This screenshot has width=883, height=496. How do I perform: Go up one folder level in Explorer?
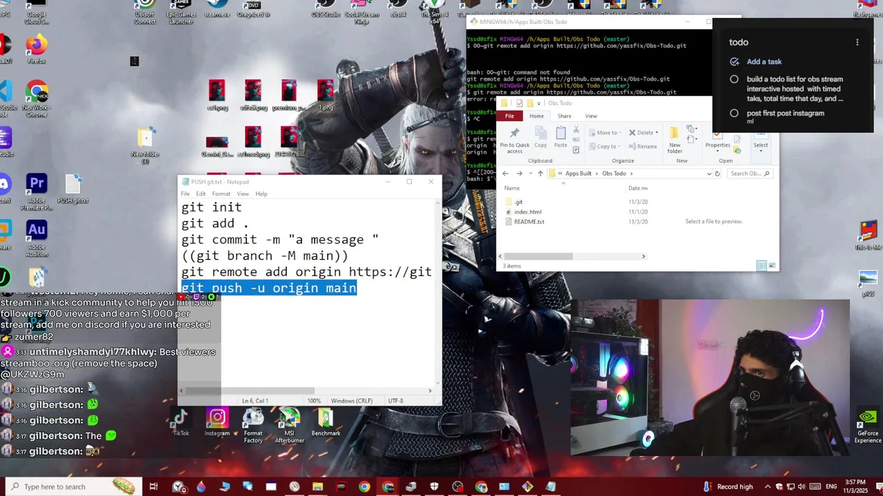click(540, 174)
